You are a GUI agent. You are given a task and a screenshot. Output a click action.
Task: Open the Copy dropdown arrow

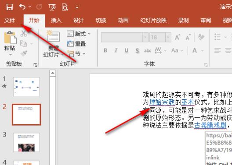click(x=31, y=44)
